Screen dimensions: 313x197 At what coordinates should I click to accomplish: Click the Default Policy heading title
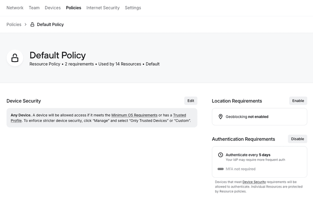coord(57,55)
